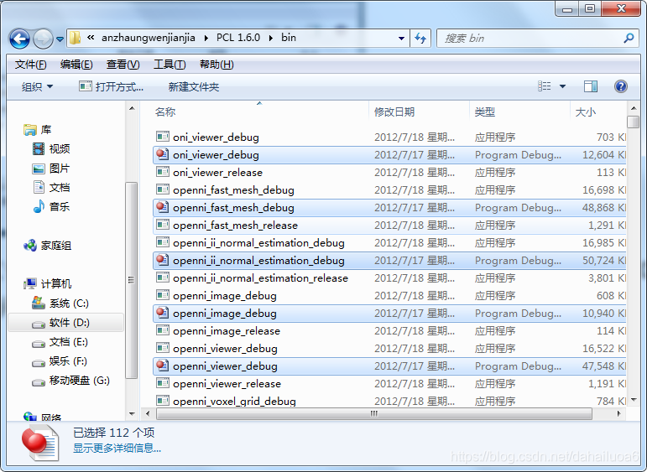Click the openni_fast_mesh_release file icon
This screenshot has width=647, height=472.
pyautogui.click(x=163, y=224)
